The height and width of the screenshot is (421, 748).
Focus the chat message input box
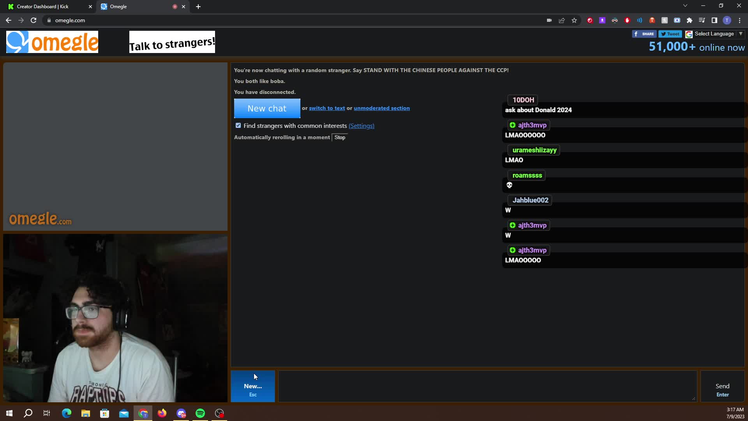487,386
